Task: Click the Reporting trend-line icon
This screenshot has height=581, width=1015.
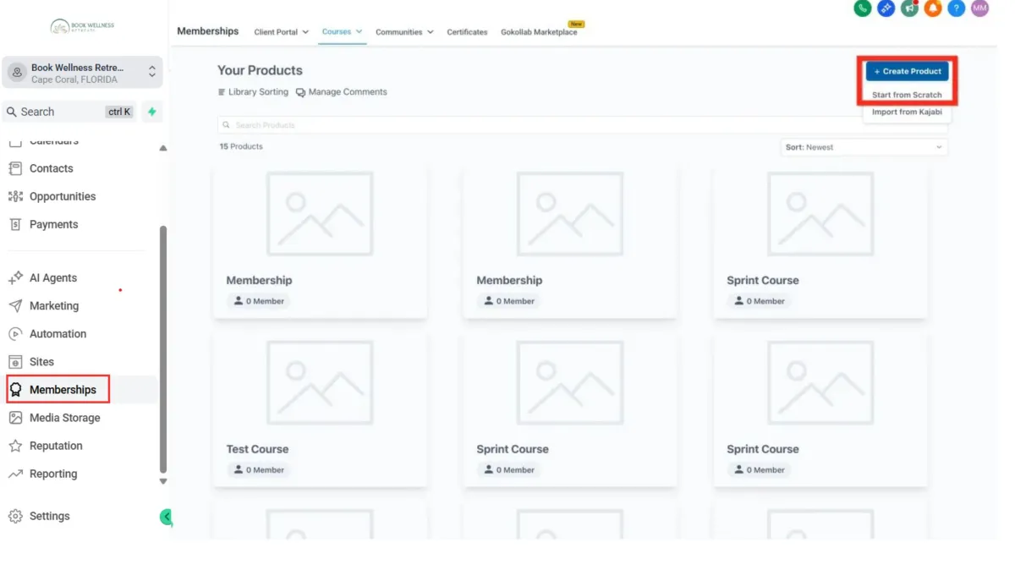Action: click(15, 474)
